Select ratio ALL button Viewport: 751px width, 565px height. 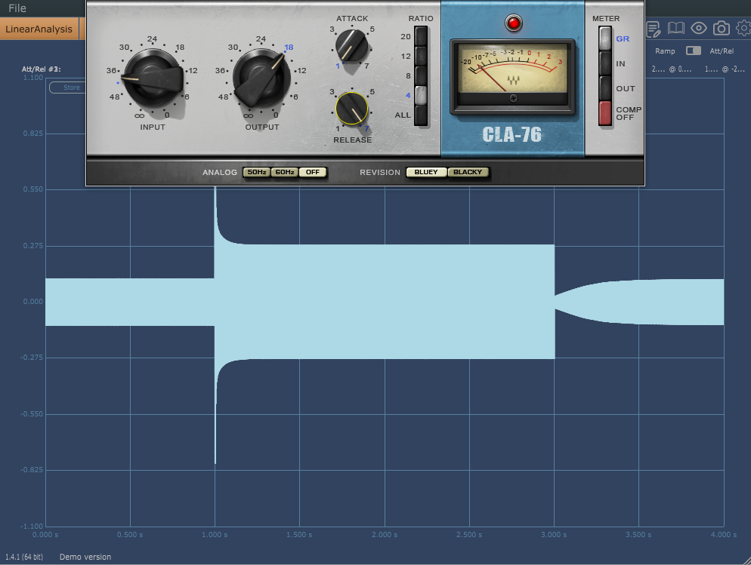421,115
